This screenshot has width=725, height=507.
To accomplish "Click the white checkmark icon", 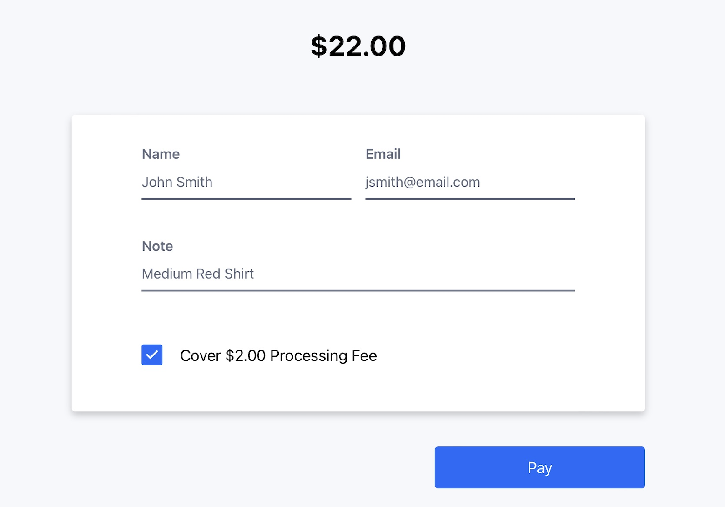I will point(152,355).
